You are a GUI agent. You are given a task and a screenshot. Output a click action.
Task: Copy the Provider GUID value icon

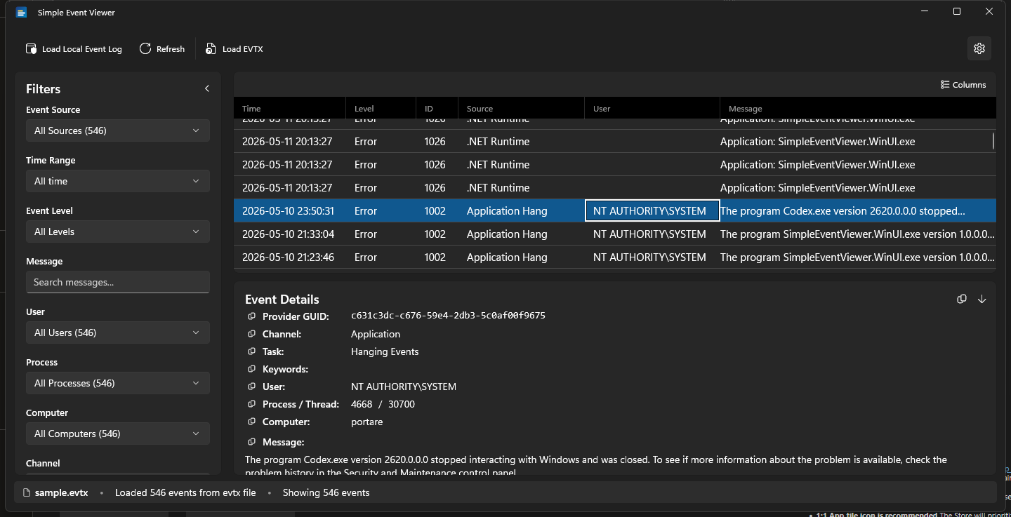251,316
